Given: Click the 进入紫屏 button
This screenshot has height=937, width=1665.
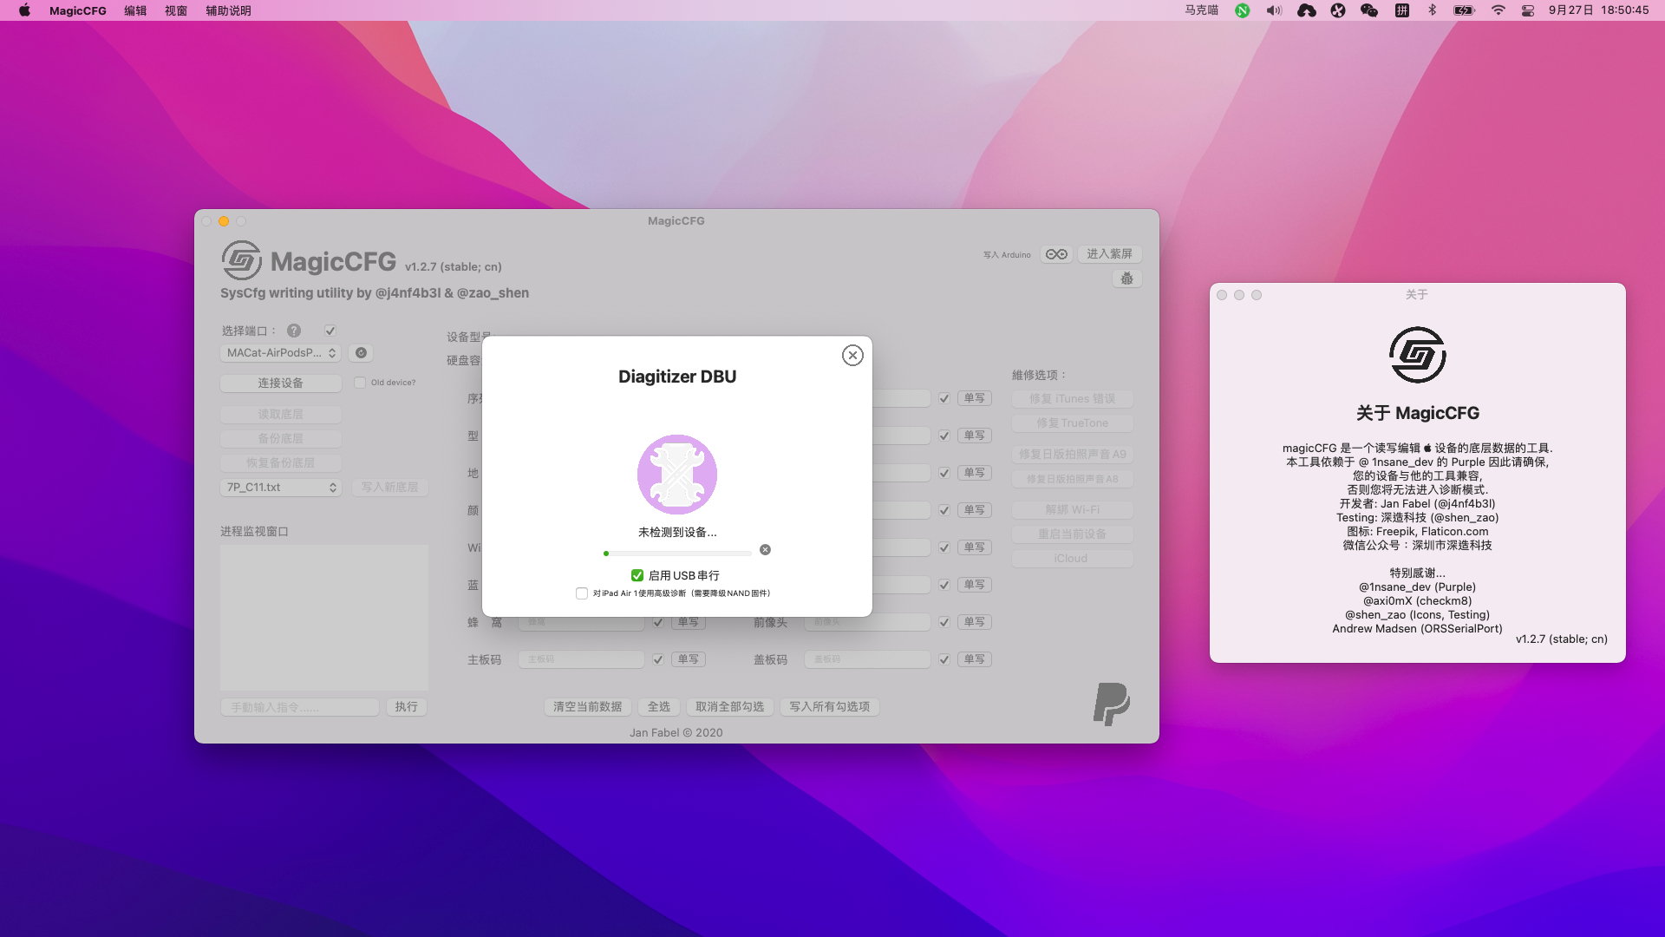Looking at the screenshot, I should pos(1109,254).
